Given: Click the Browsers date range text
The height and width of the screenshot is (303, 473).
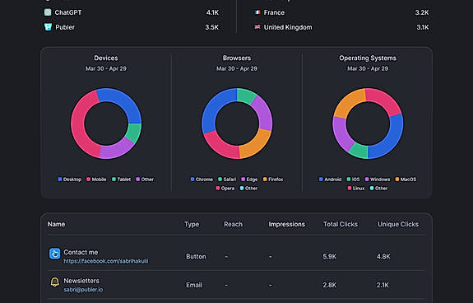Looking at the screenshot, I should pos(237,68).
